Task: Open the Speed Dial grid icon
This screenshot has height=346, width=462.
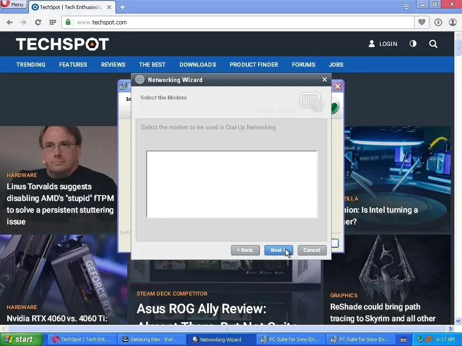Action: click(x=53, y=23)
